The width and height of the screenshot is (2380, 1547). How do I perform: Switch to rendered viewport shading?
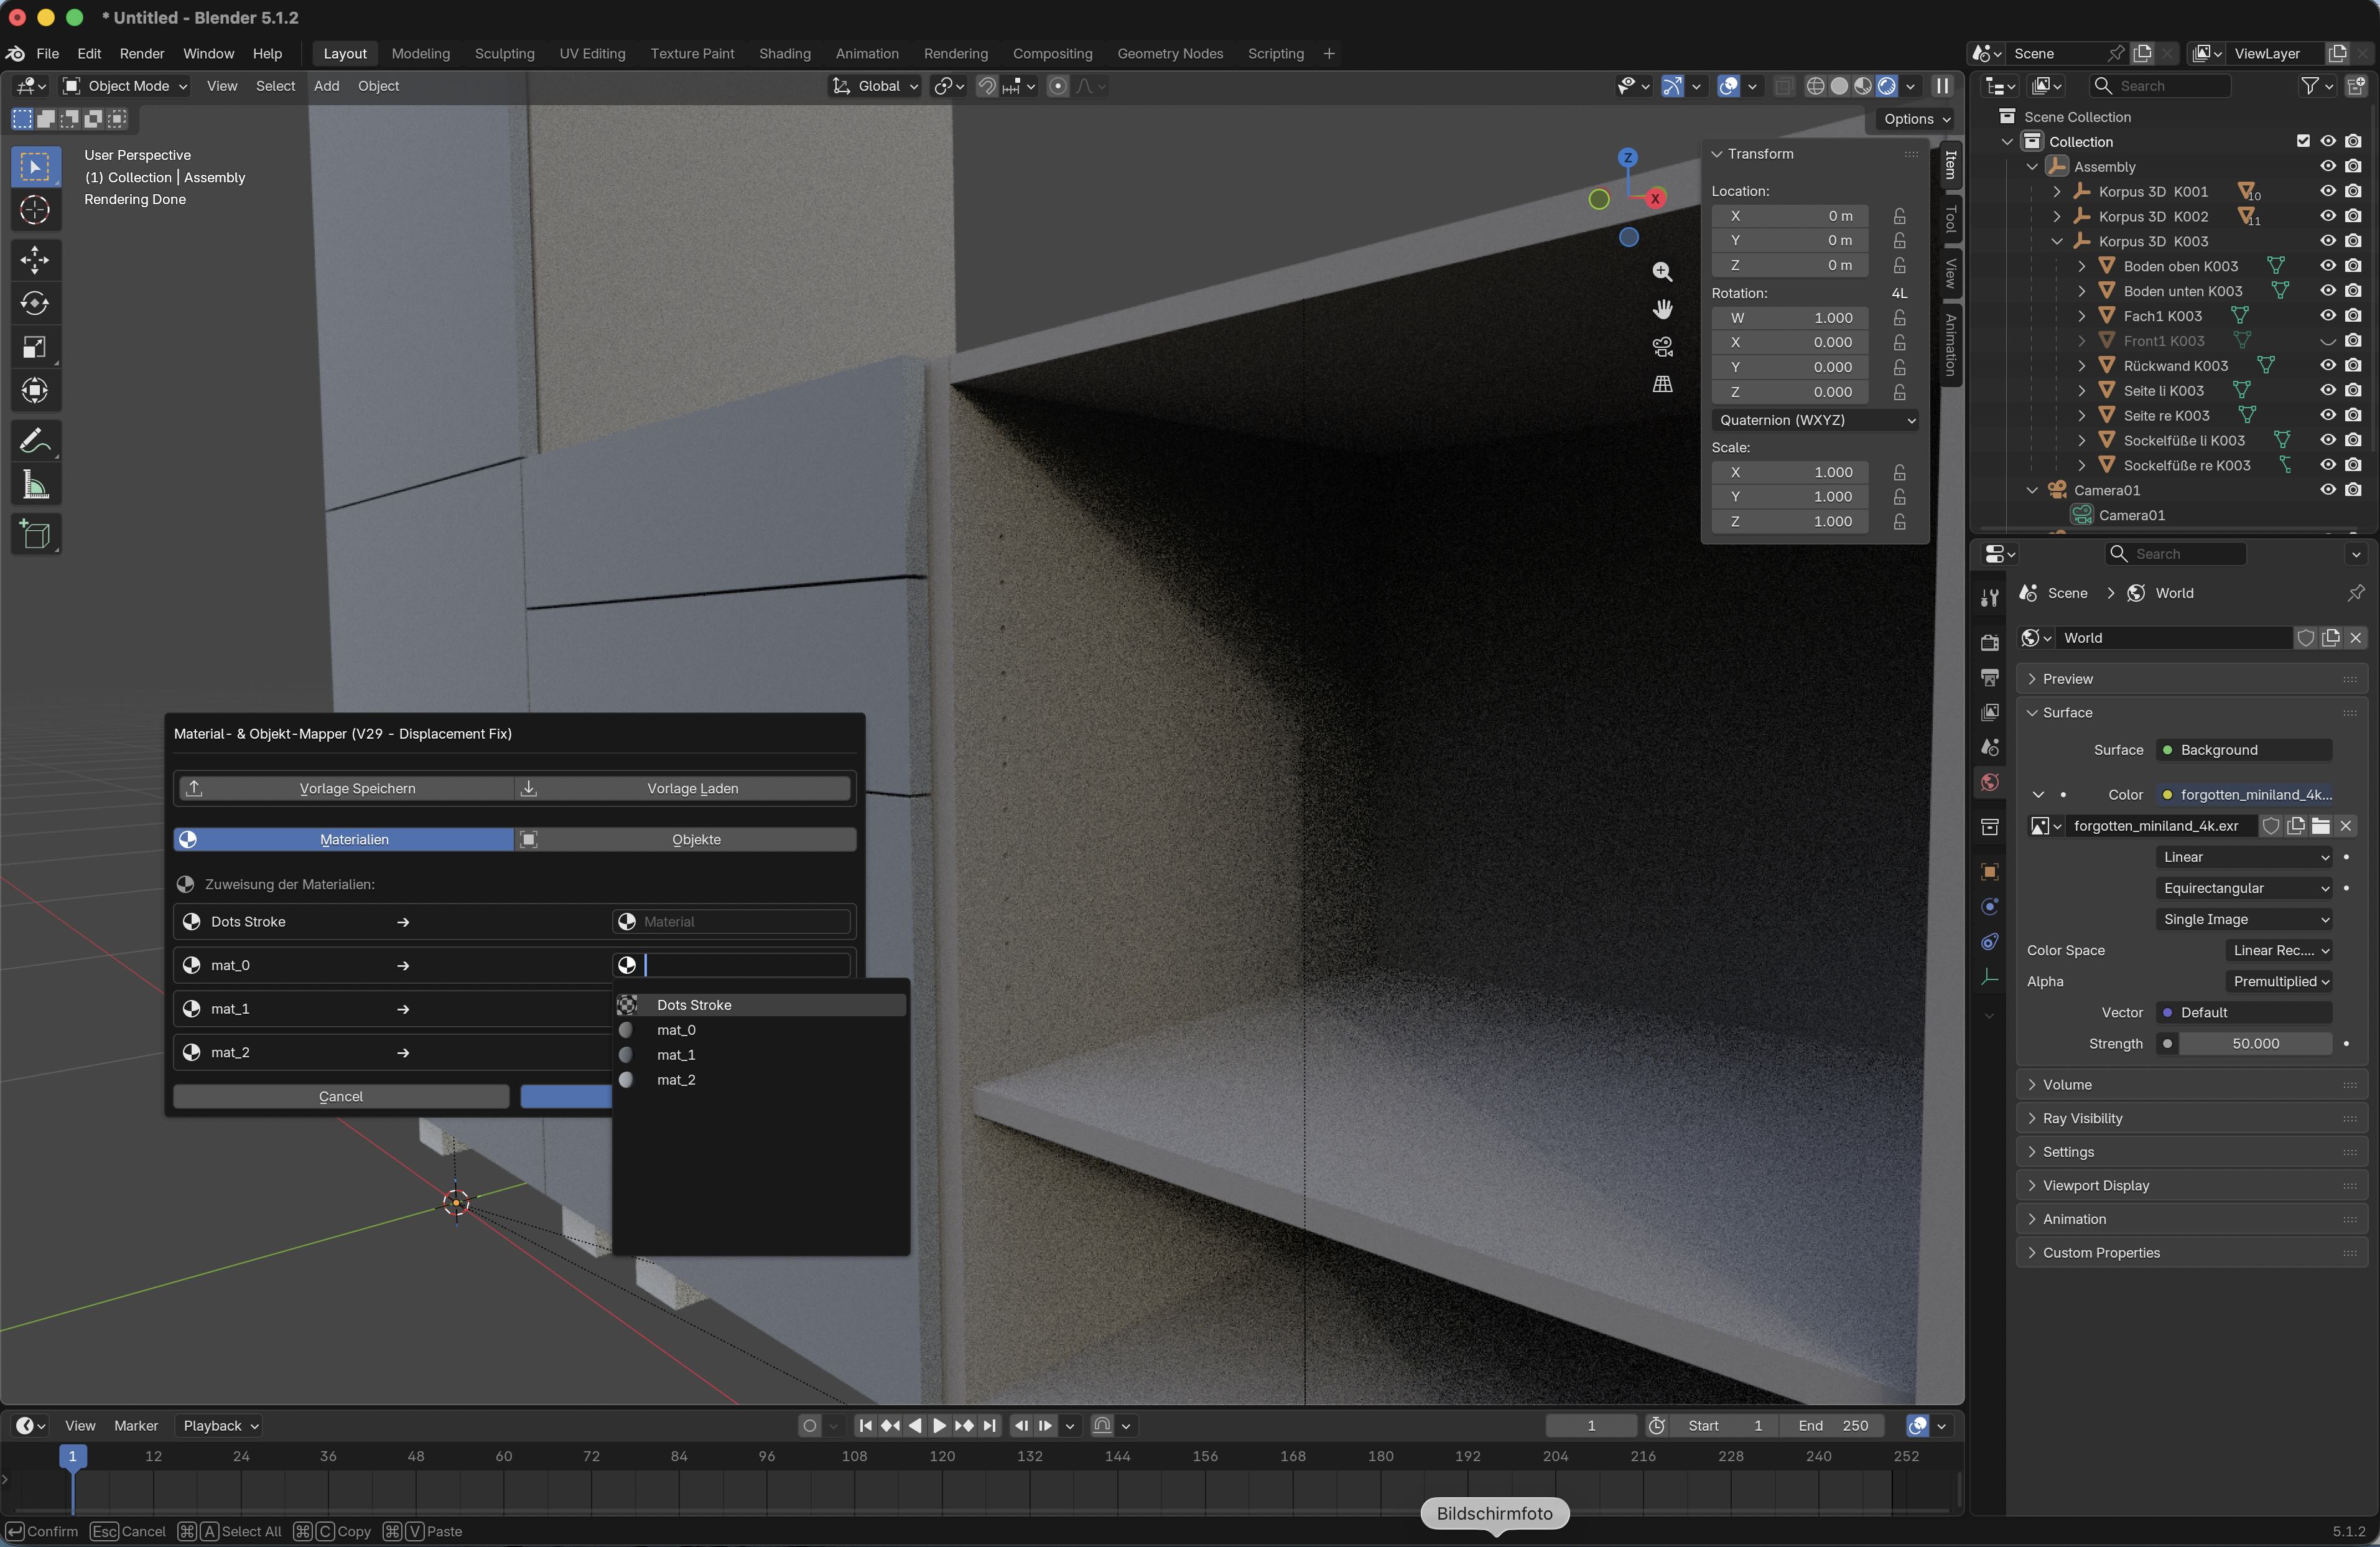click(1887, 86)
